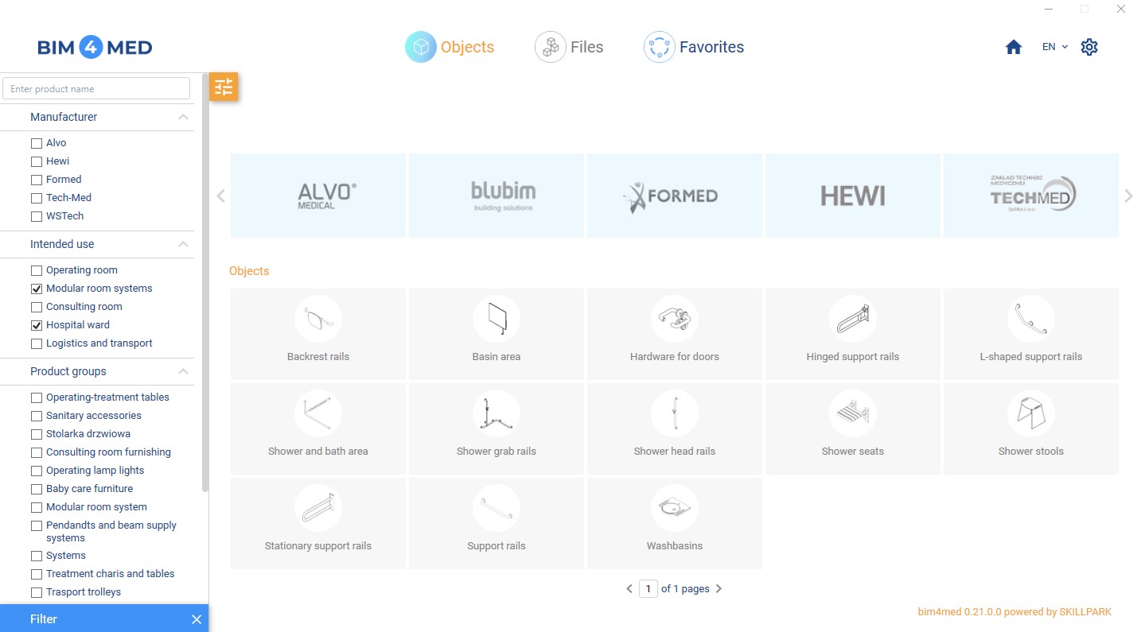This screenshot has height=632, width=1137.
Task: Switch to the Objects tab
Action: (x=450, y=47)
